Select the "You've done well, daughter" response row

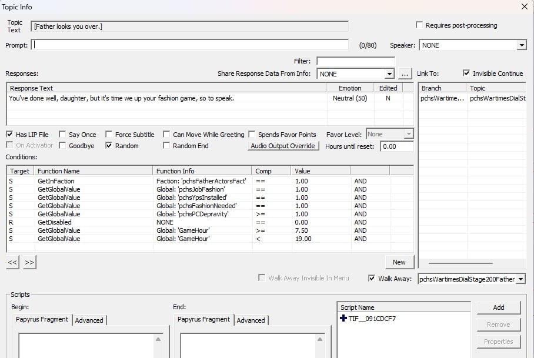(210, 98)
